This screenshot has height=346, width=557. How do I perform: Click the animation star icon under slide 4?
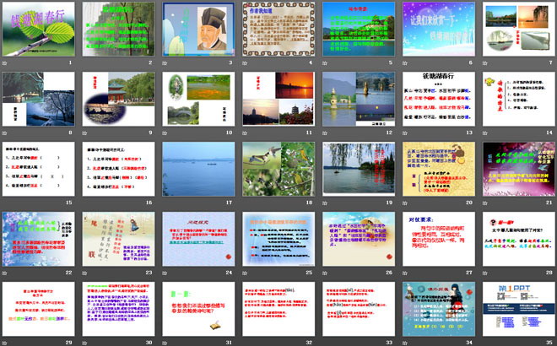[246, 64]
